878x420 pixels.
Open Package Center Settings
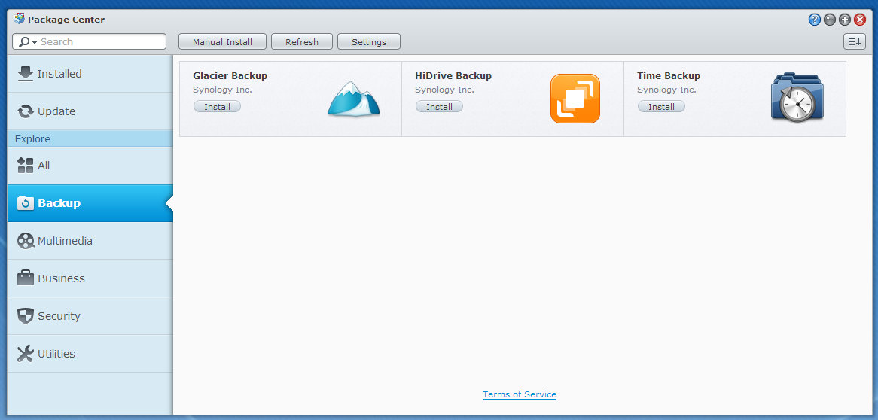click(x=369, y=42)
